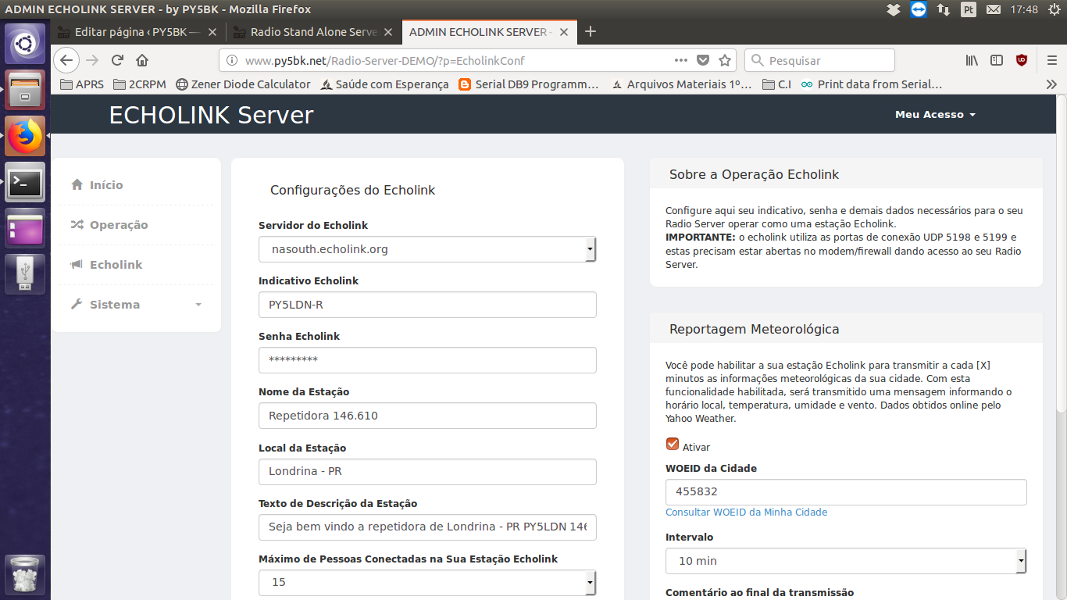The height and width of the screenshot is (600, 1067).
Task: Click Senha Echolink password field
Action: pos(427,360)
